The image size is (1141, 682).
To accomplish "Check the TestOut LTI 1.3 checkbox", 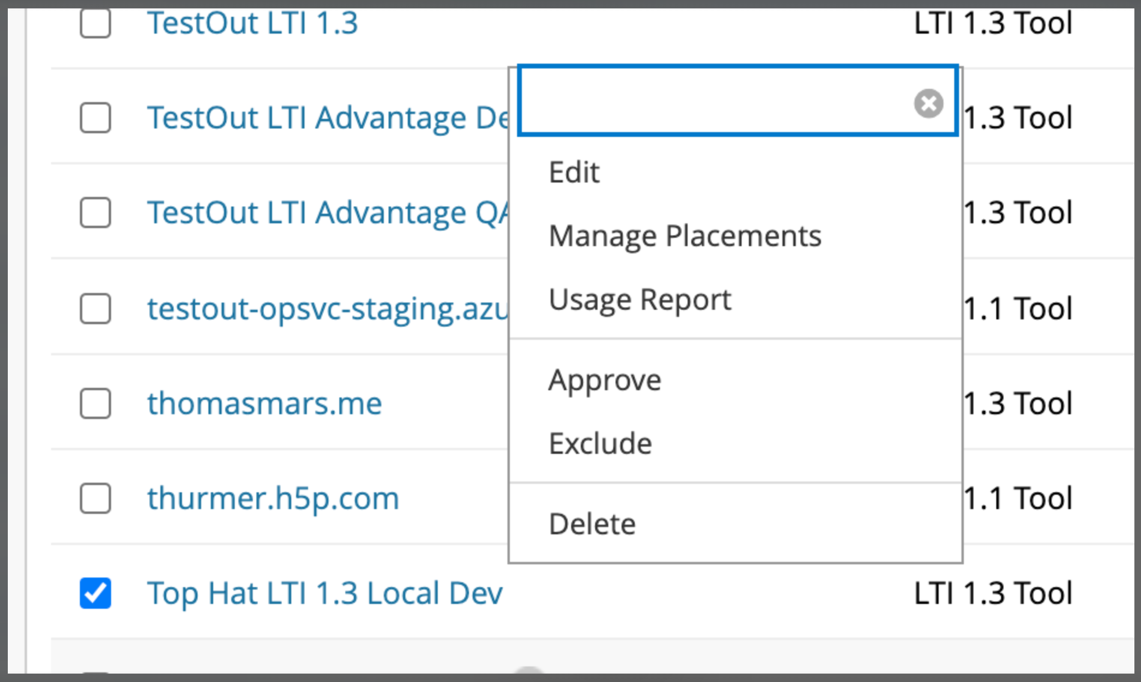I will pyautogui.click(x=95, y=24).
